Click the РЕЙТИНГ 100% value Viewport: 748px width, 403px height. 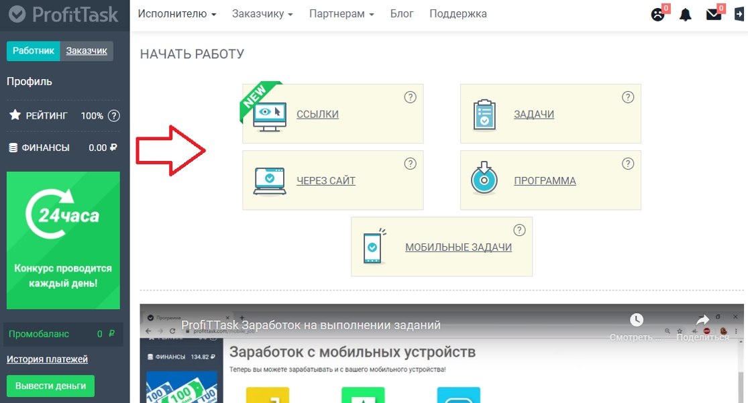pos(92,115)
